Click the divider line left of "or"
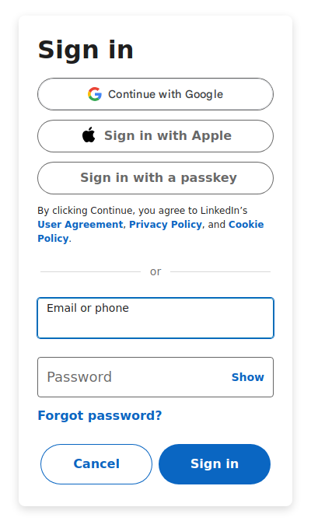This screenshot has height=521, width=311. (90, 272)
